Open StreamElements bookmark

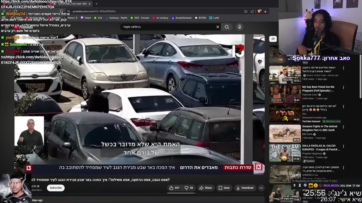click(182, 18)
